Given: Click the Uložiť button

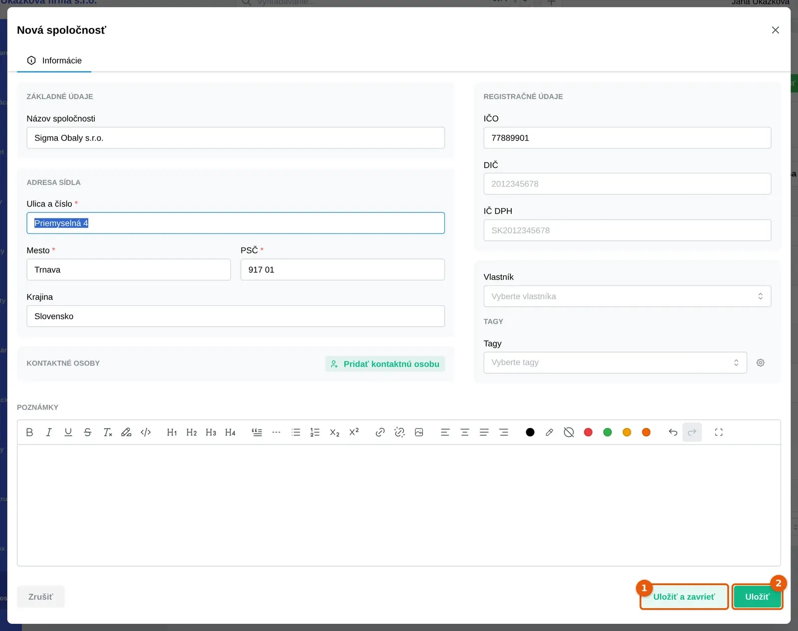Looking at the screenshot, I should click(757, 597).
